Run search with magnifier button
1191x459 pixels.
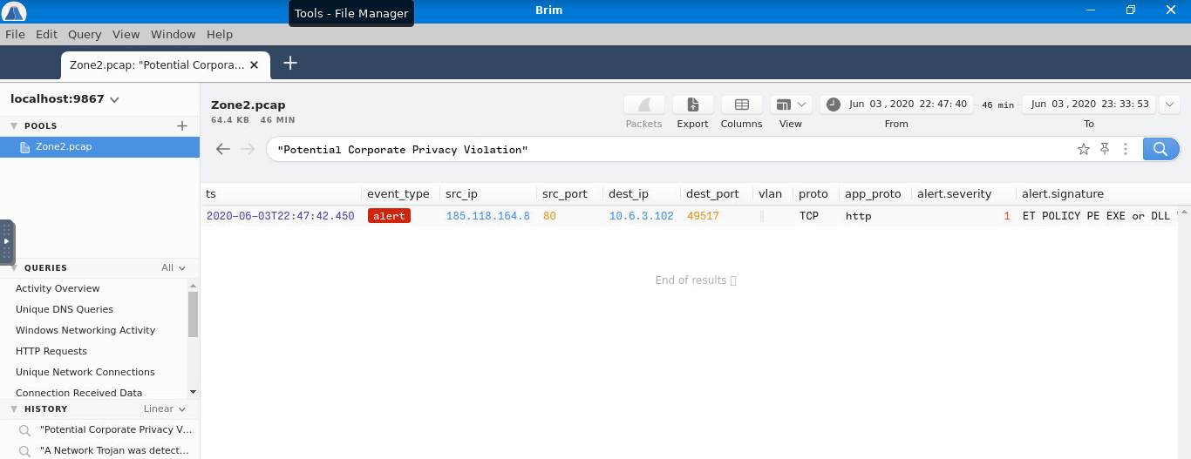point(1160,149)
